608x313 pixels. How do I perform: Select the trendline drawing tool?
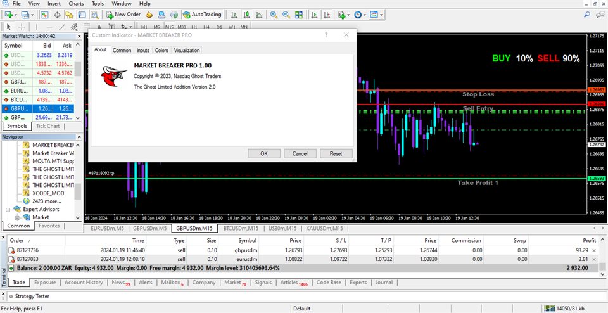61,27
